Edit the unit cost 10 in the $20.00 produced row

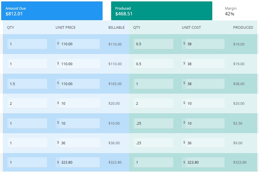(203, 103)
